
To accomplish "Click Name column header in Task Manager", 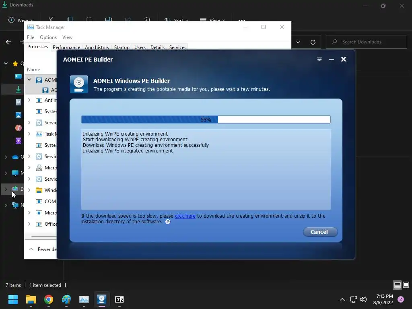I will click(33, 69).
